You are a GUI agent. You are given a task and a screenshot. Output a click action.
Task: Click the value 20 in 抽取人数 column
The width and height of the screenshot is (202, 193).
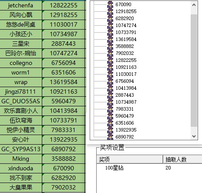[x=168, y=168]
